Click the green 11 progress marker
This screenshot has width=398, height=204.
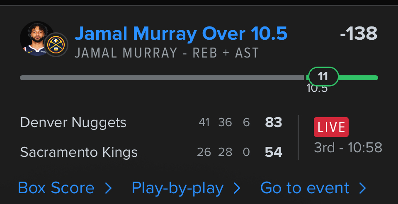pyautogui.click(x=323, y=77)
